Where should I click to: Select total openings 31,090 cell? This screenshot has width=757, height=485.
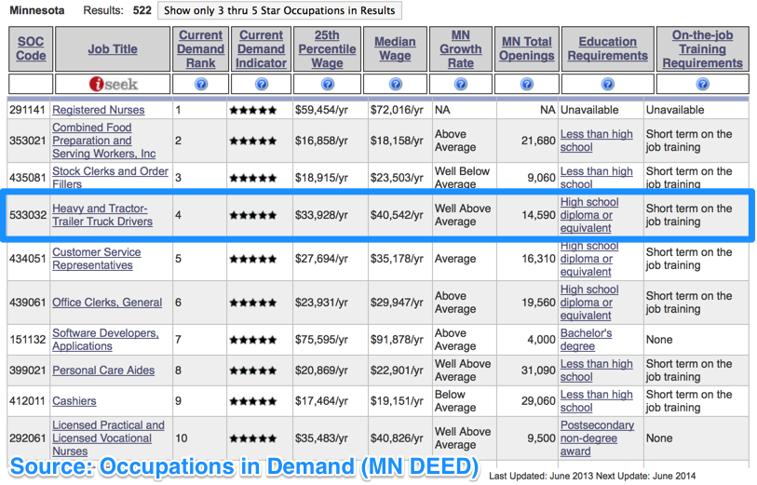click(538, 370)
